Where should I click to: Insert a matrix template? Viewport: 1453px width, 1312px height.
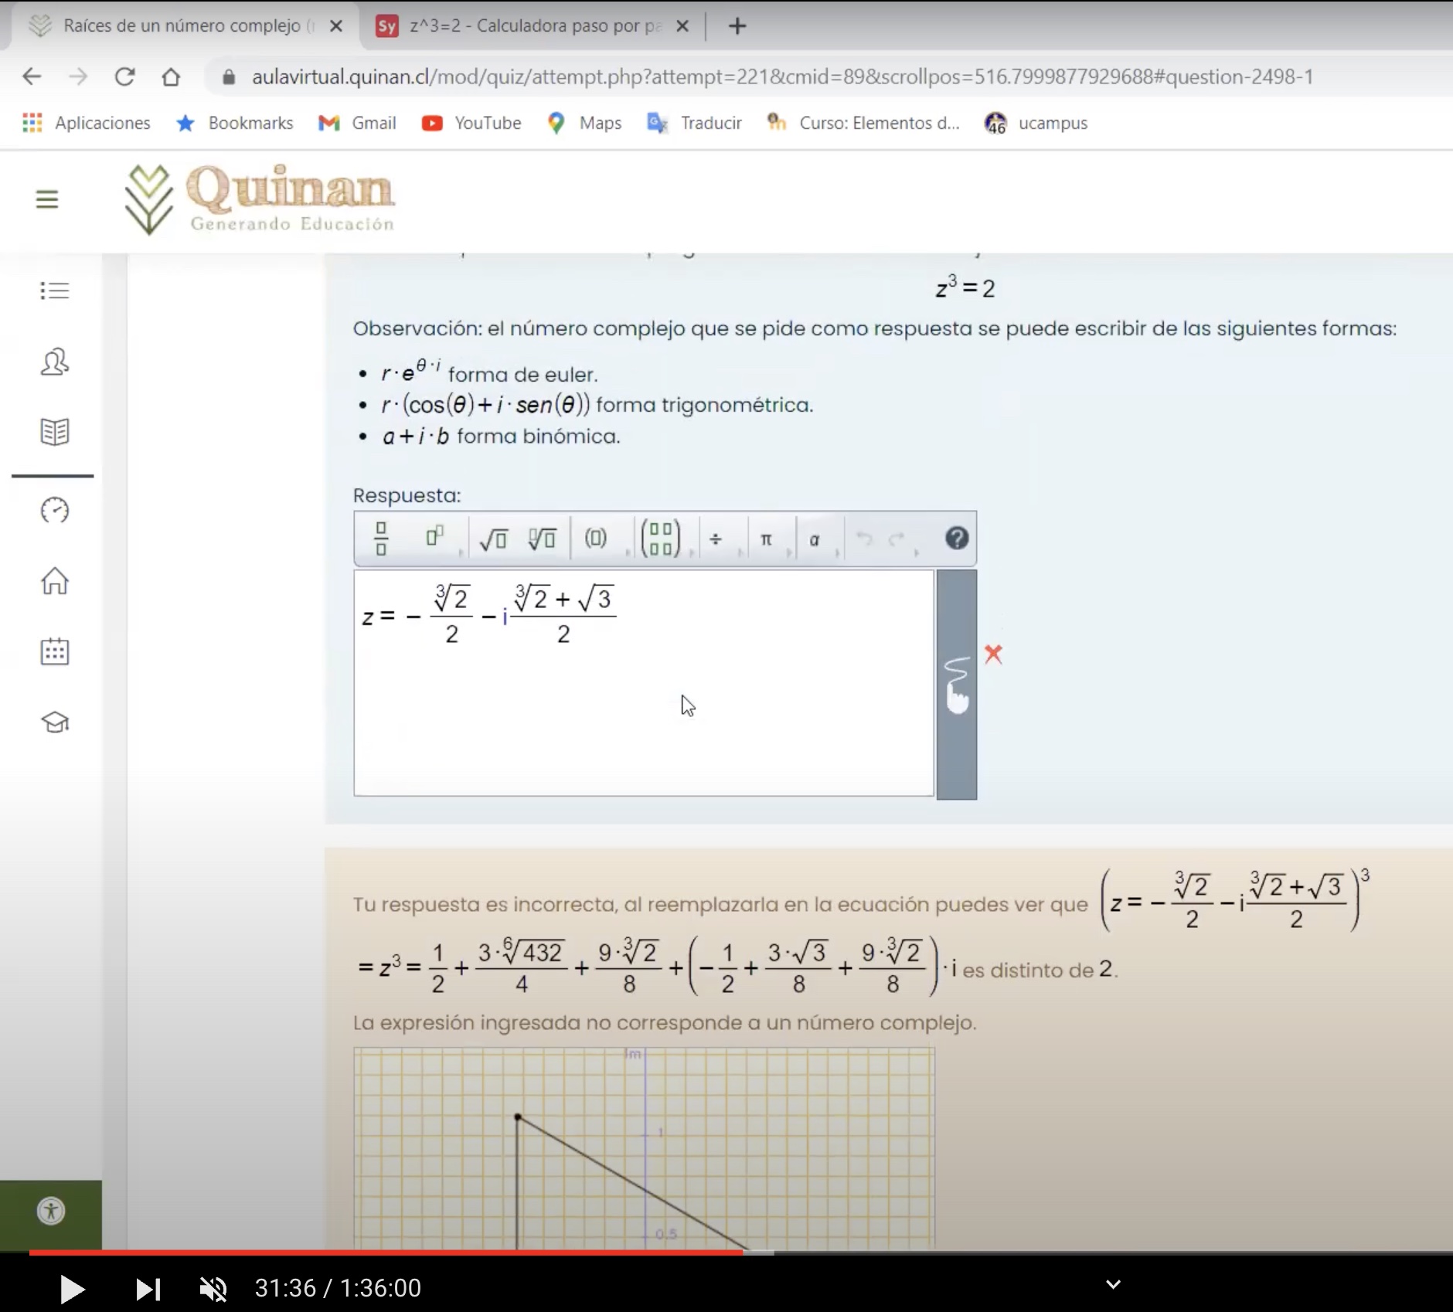[x=661, y=539]
